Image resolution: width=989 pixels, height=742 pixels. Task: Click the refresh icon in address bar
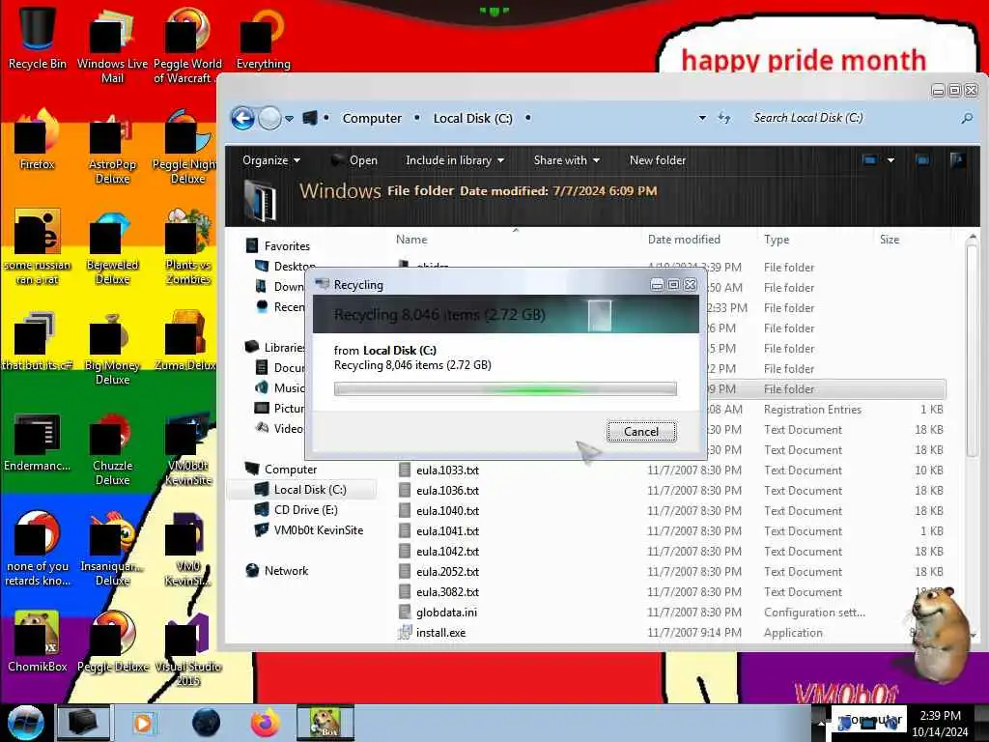click(x=724, y=118)
